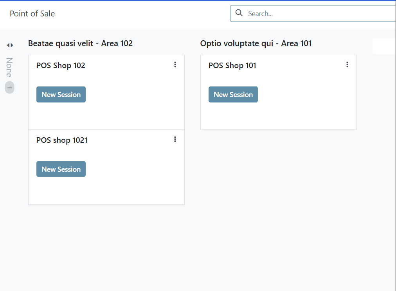
Task: Open the three-dot menu on POS Shop 102 card
Action: click(175, 65)
